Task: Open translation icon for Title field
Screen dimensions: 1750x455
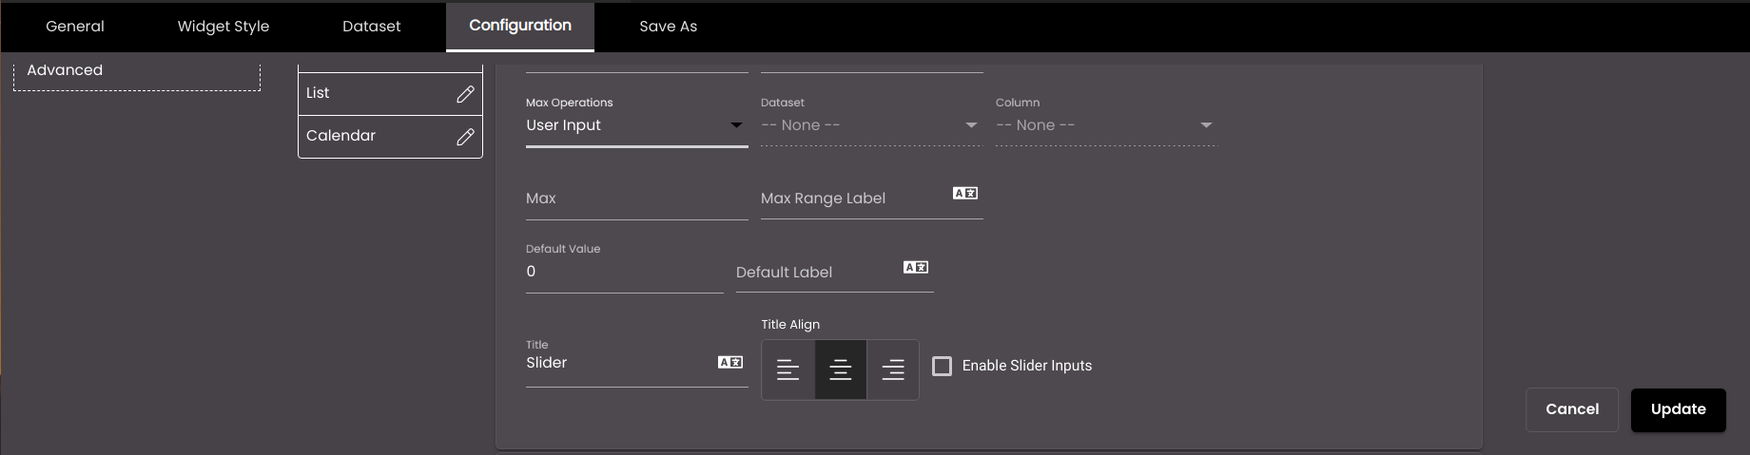Action: pyautogui.click(x=730, y=362)
